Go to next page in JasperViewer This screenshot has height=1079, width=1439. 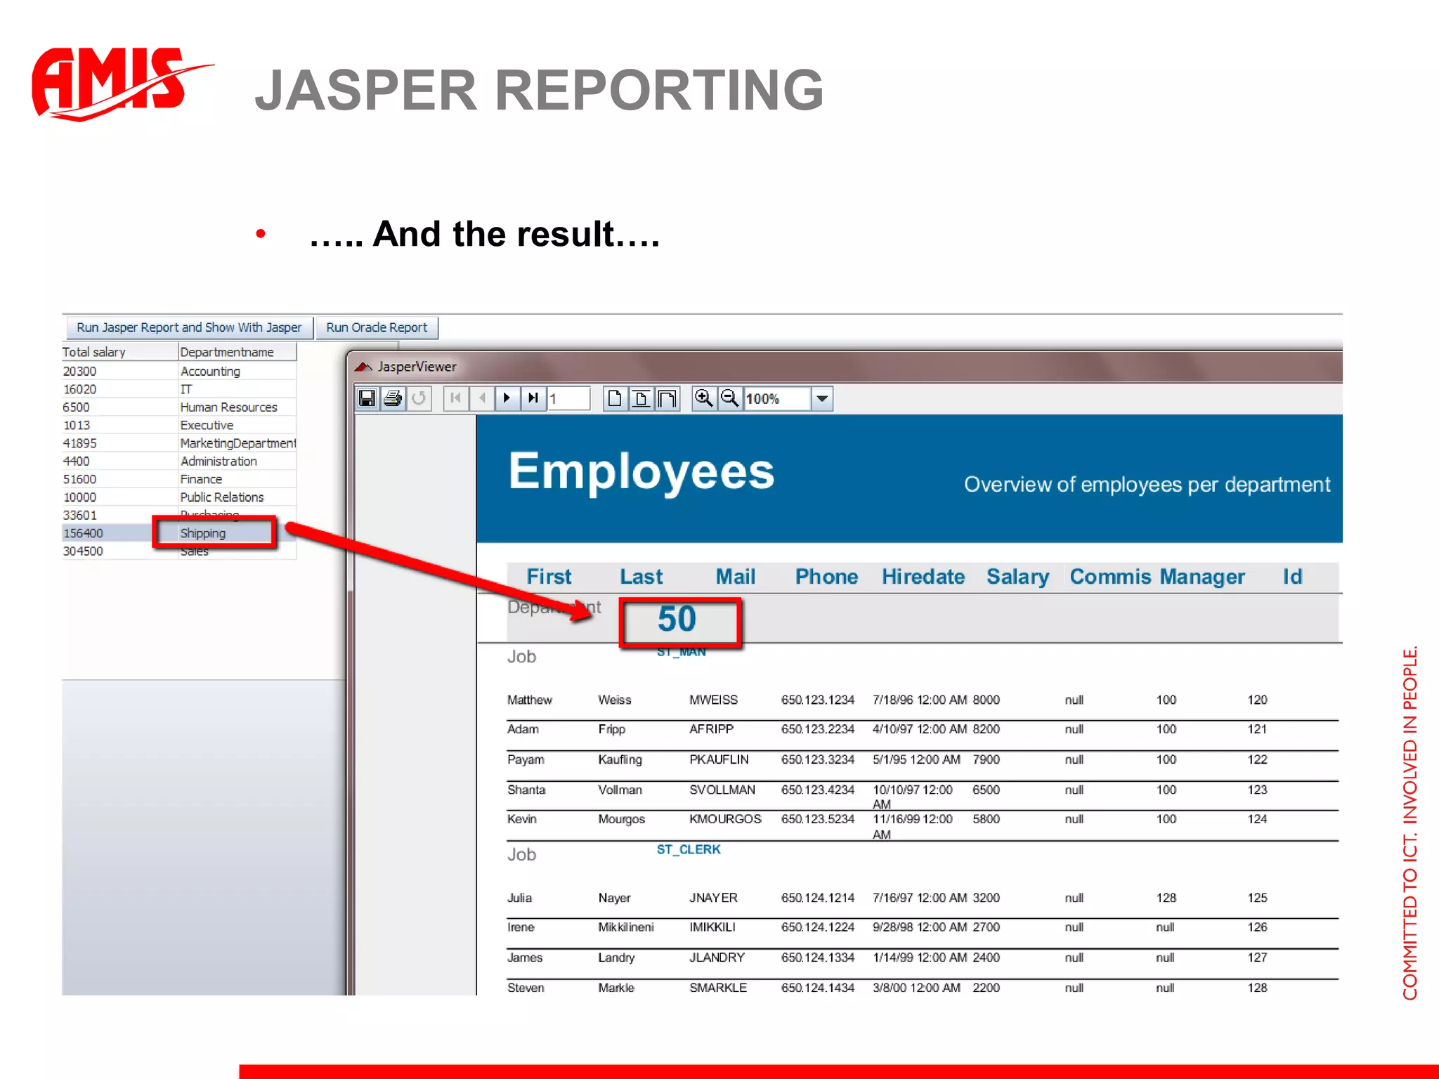507,398
